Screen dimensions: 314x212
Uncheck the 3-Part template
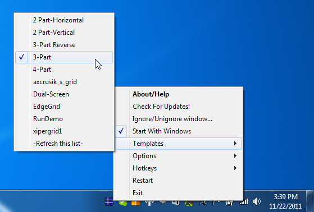click(x=64, y=57)
